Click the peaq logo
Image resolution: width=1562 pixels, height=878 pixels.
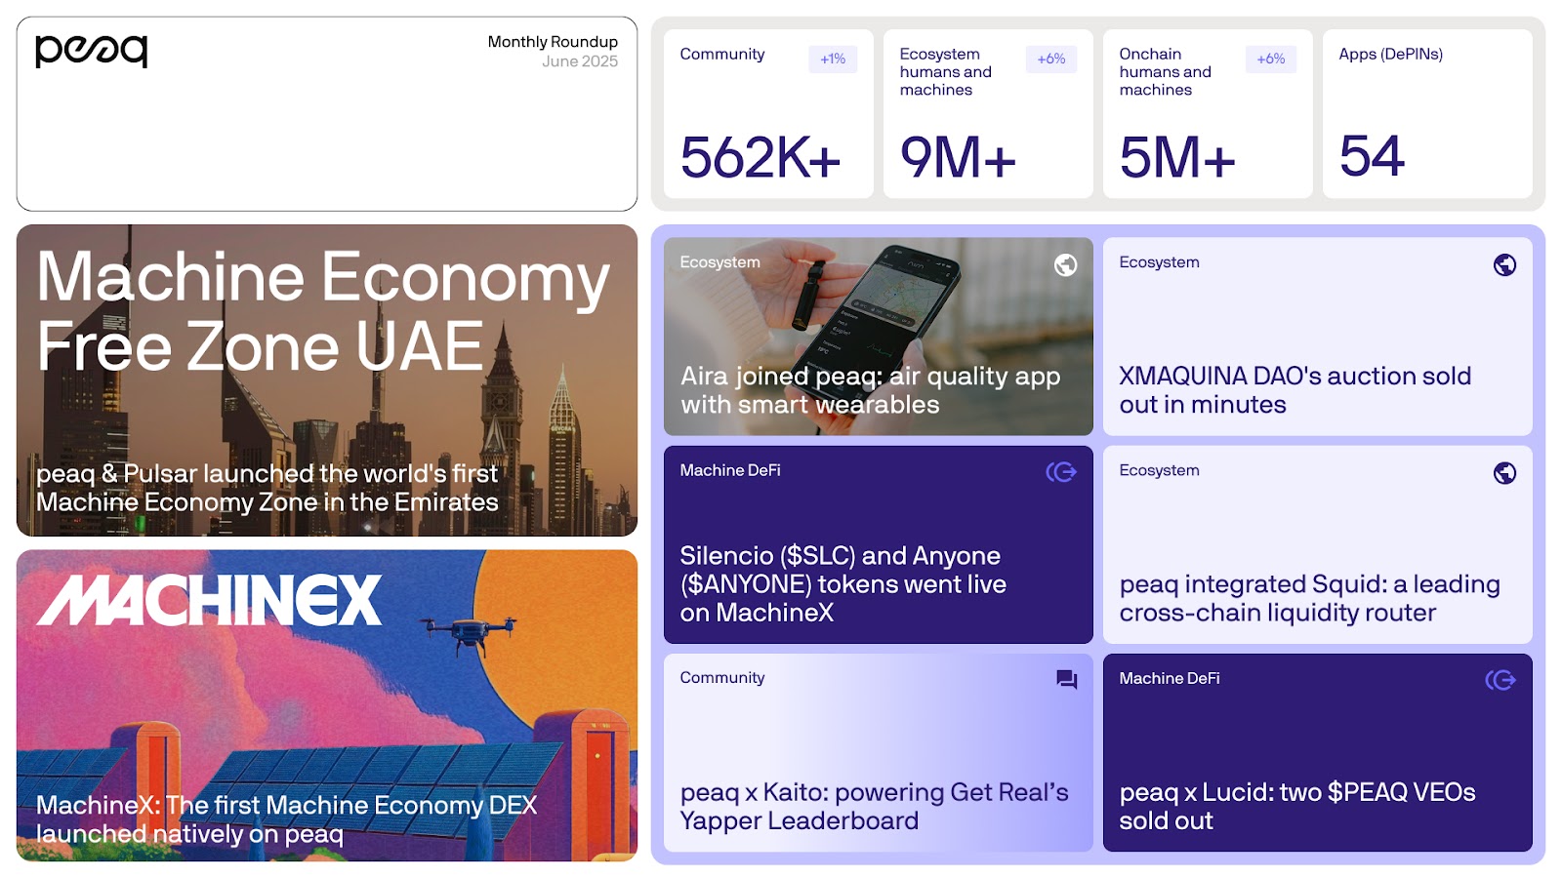tap(91, 50)
